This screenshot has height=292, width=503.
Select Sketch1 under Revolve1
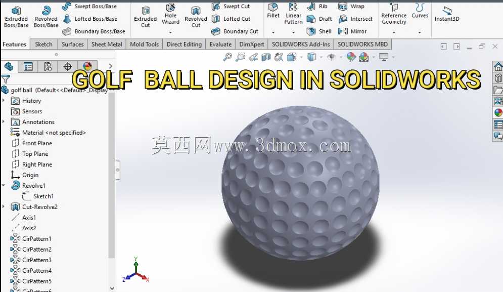coord(38,196)
